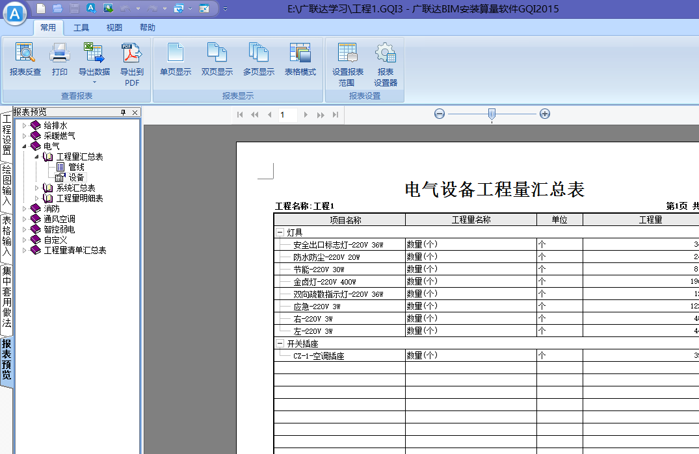The height and width of the screenshot is (454, 699).
Task: Open 表格输入 side tab
Action: pos(7,236)
